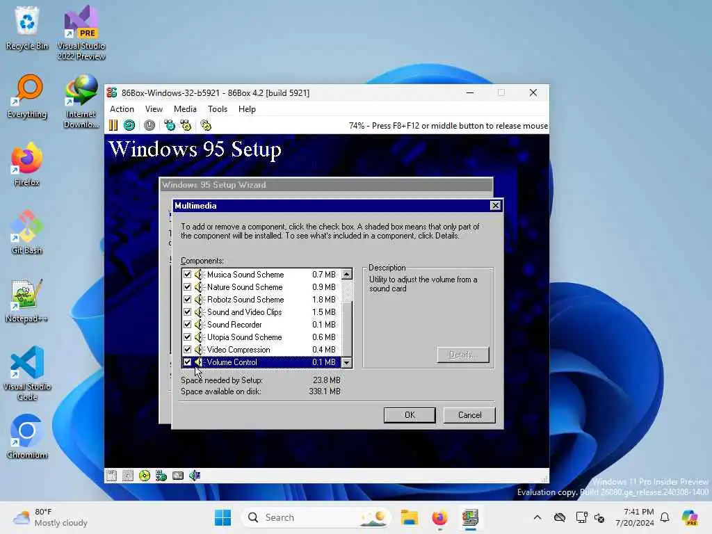Image resolution: width=712 pixels, height=534 pixels.
Task: Open the Media menu in 86Box
Action: coord(185,109)
